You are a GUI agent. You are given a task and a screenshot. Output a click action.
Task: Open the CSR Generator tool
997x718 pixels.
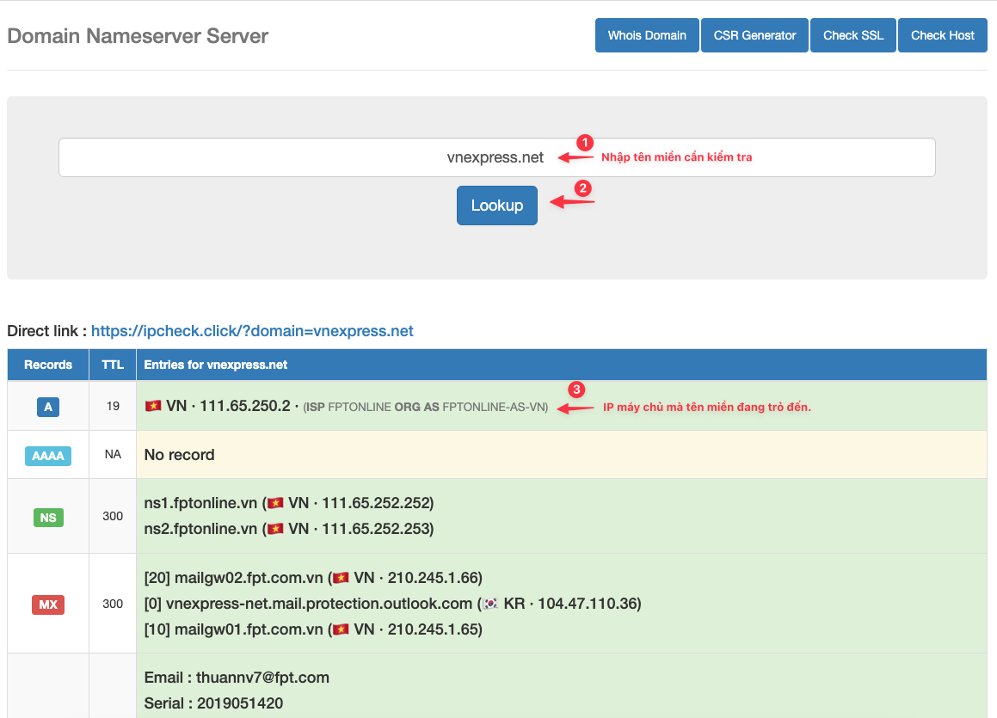point(754,35)
